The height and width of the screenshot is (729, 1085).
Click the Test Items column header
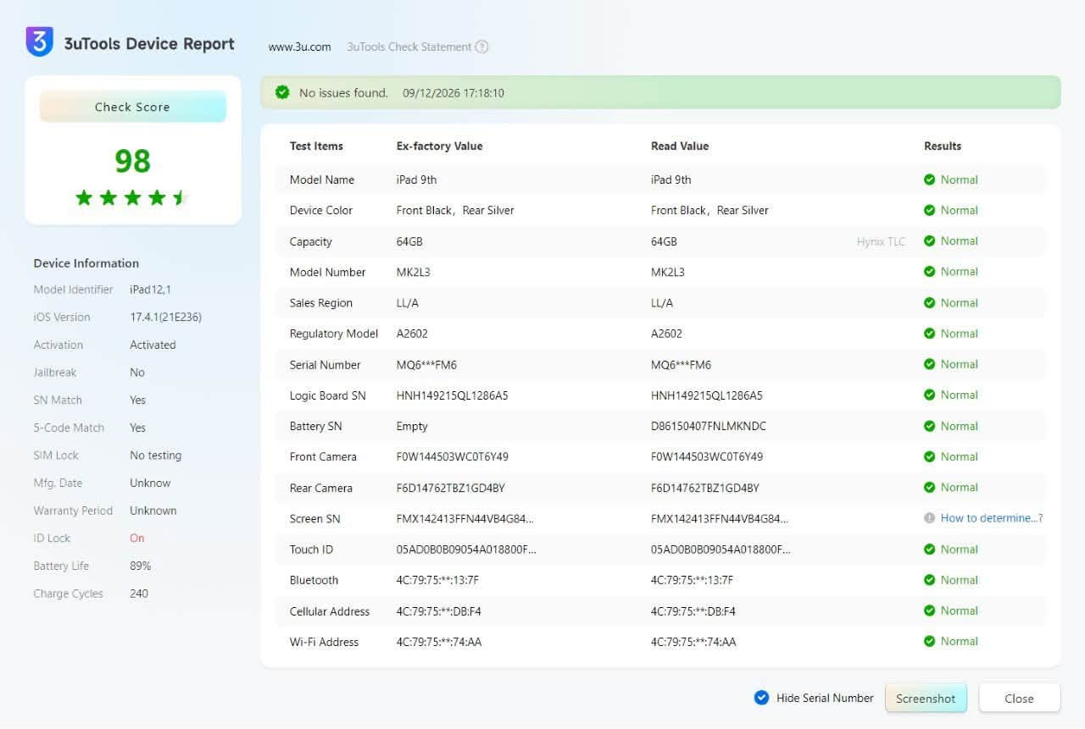(x=316, y=146)
